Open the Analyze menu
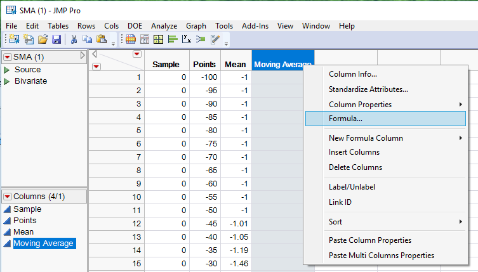Viewport: 478px width, 272px height. pyautogui.click(x=164, y=26)
